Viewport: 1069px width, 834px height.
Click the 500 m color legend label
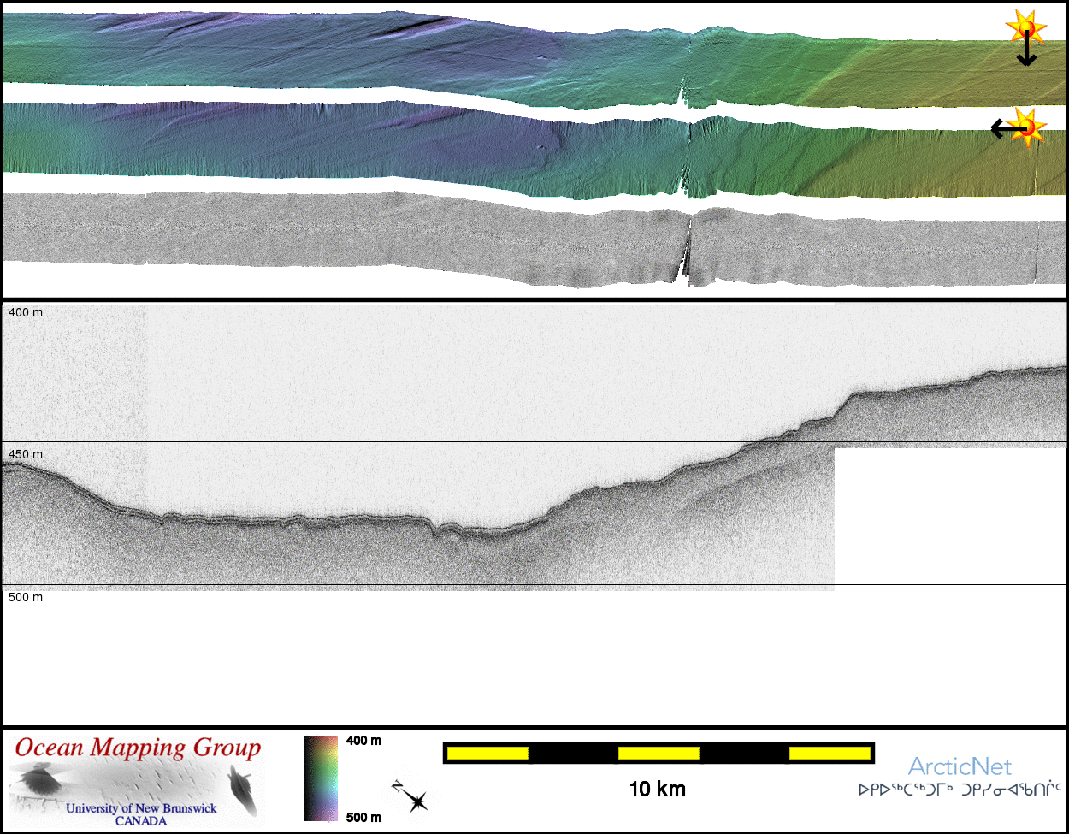(363, 817)
